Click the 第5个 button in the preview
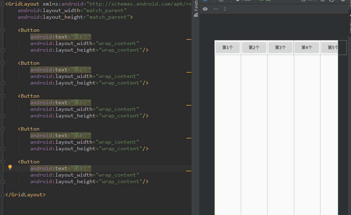The image size is (351, 215). (332, 47)
